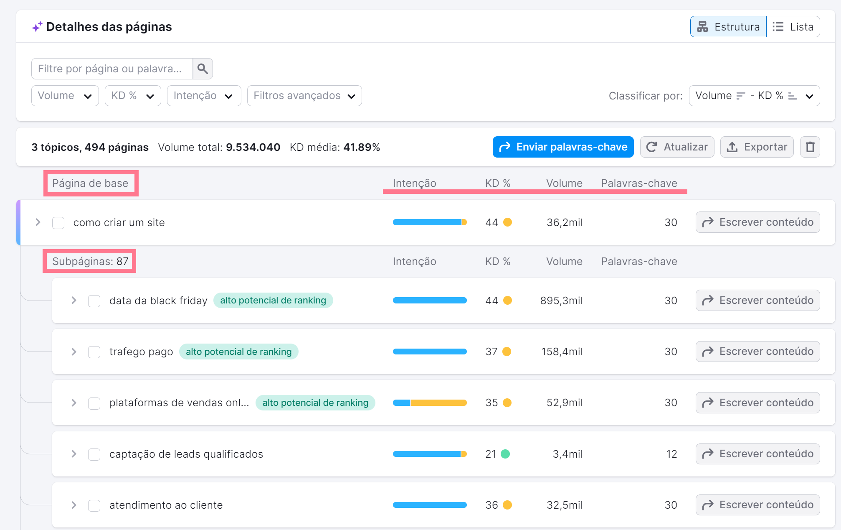Click the green KD dot for captação de leads
The width and height of the screenshot is (841, 530).
[505, 454]
